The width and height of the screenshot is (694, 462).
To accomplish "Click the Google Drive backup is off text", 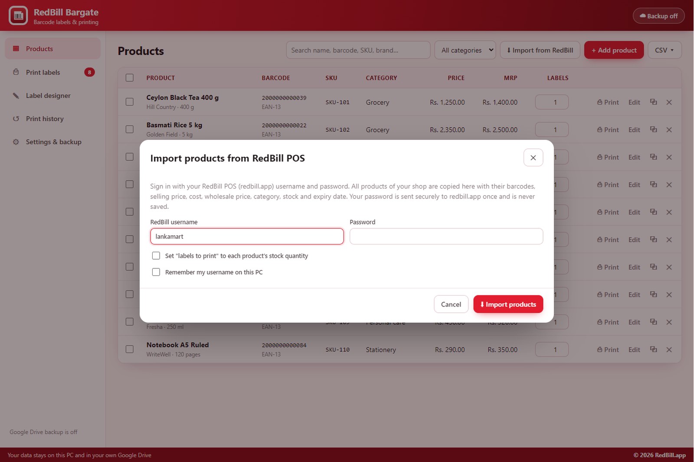I will (x=43, y=432).
